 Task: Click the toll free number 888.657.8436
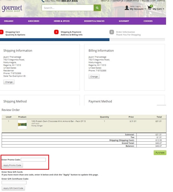pyautogui.click(x=69, y=1)
